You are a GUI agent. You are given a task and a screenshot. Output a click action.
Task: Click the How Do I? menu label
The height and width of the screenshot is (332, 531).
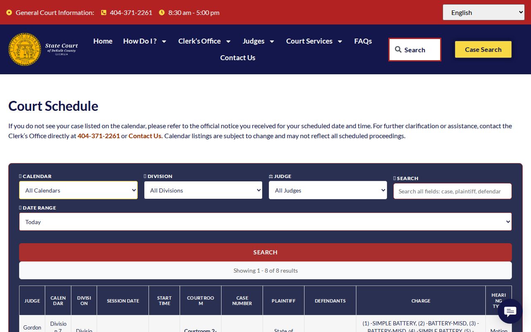pos(140,41)
